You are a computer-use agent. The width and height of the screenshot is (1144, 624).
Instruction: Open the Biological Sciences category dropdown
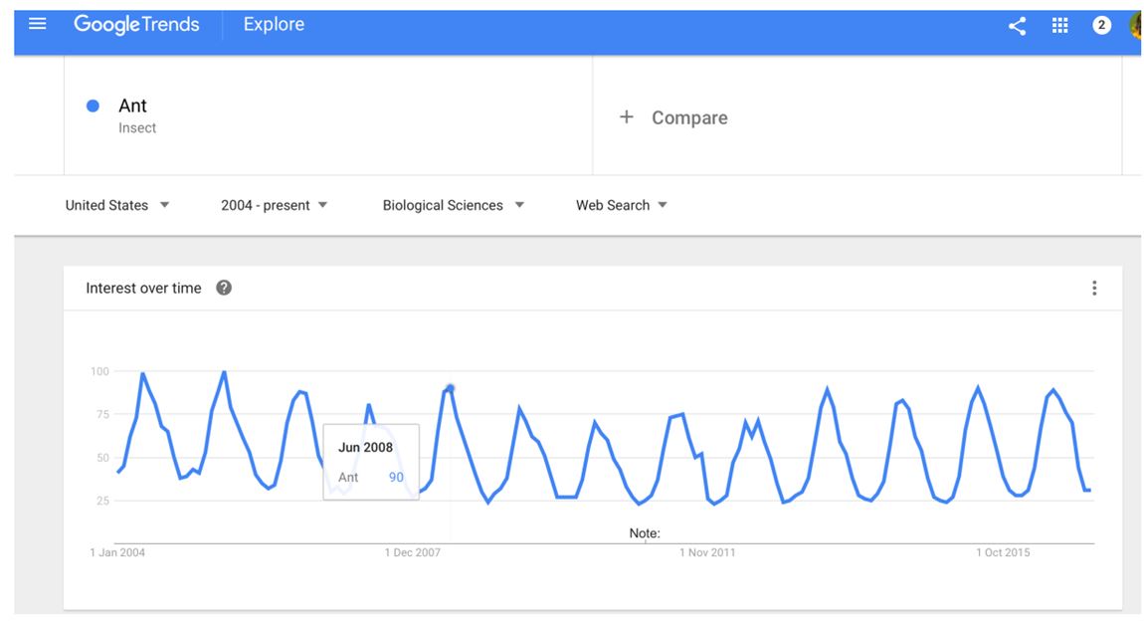pos(453,205)
